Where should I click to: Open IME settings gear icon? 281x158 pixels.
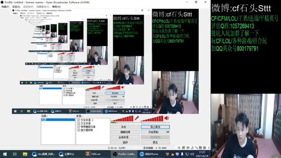point(205,148)
